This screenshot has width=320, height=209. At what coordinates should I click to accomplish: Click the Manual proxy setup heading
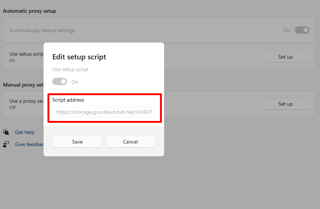coord(23,85)
